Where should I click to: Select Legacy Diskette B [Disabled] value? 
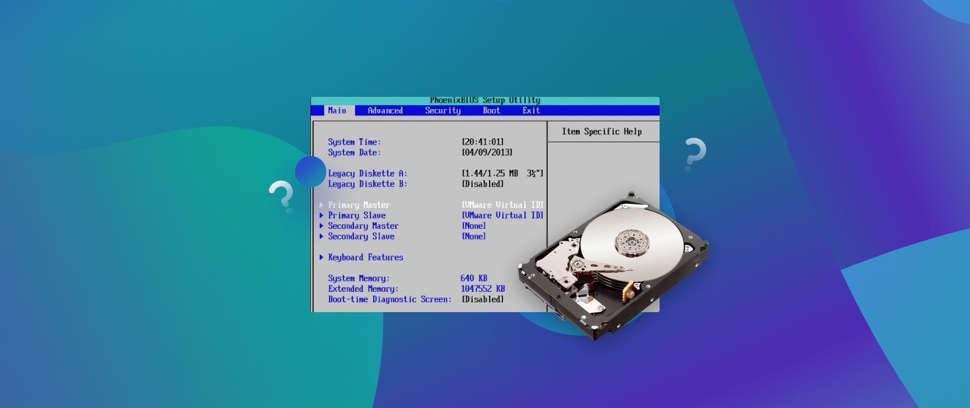483,184
